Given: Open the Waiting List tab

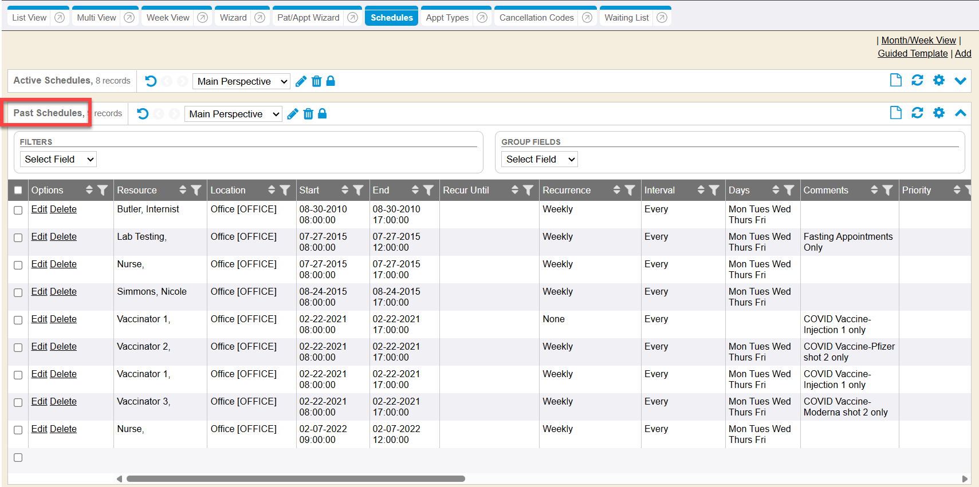Looking at the screenshot, I should click(626, 18).
